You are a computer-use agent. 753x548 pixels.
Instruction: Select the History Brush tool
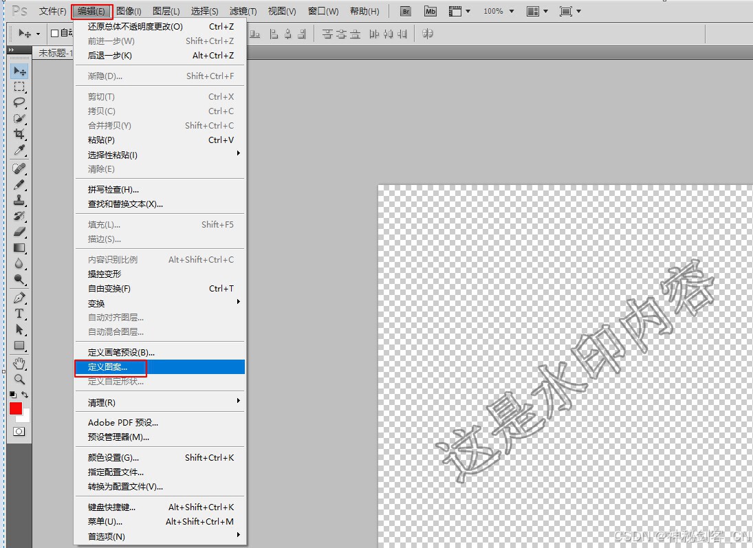pos(19,216)
